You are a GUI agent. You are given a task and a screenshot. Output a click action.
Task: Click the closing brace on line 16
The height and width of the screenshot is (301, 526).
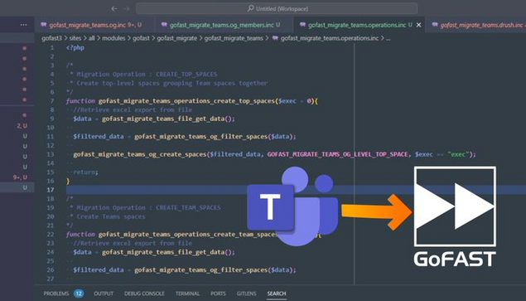coord(68,181)
